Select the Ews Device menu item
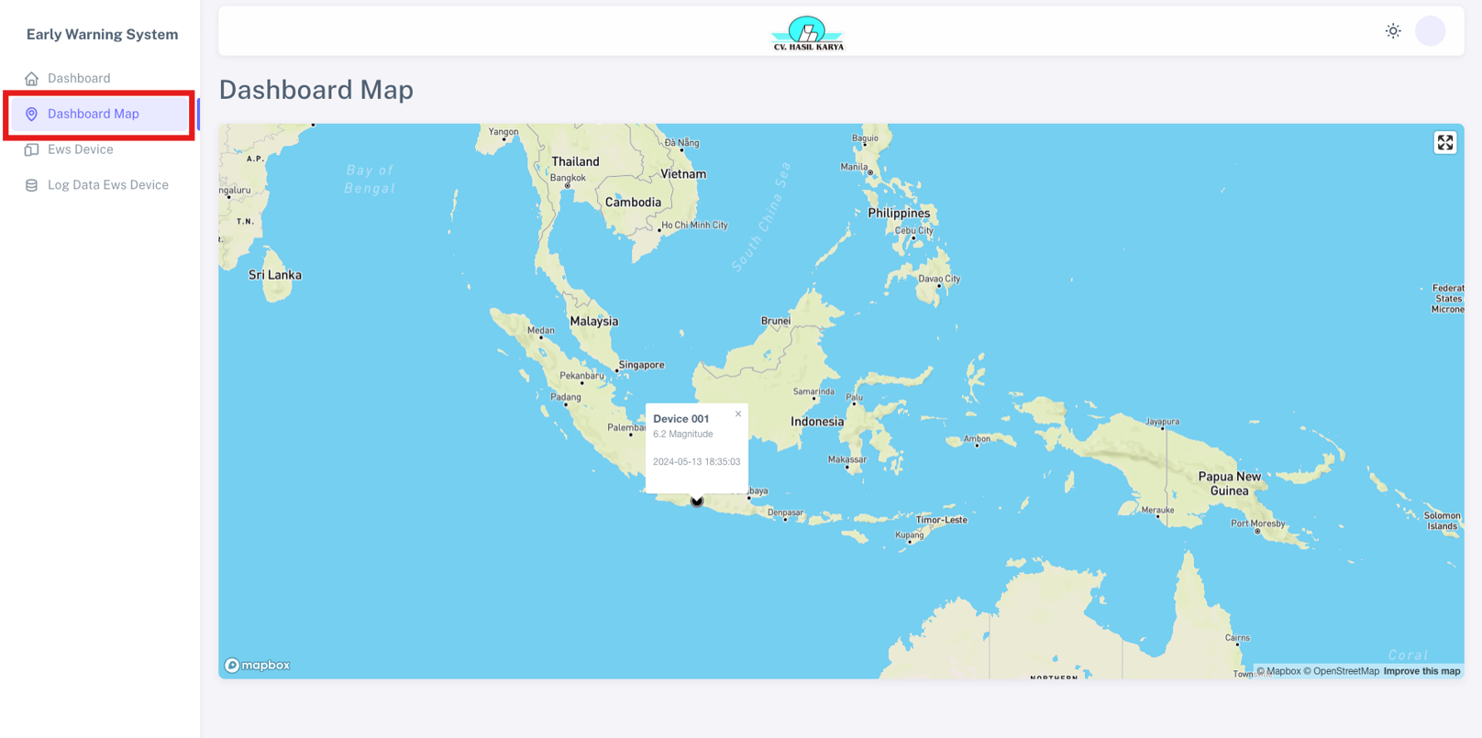 (x=81, y=149)
